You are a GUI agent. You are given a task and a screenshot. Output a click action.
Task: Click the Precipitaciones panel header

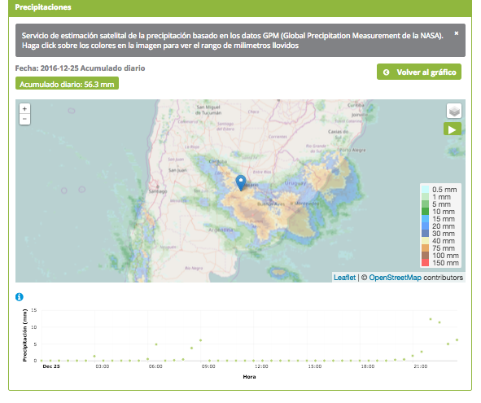tap(240, 7)
